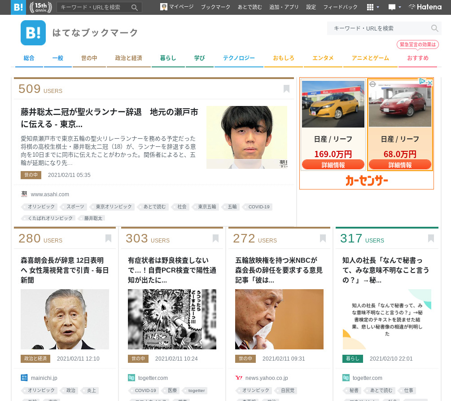Open the 有症状者は野良検査しないで headline

point(172,270)
